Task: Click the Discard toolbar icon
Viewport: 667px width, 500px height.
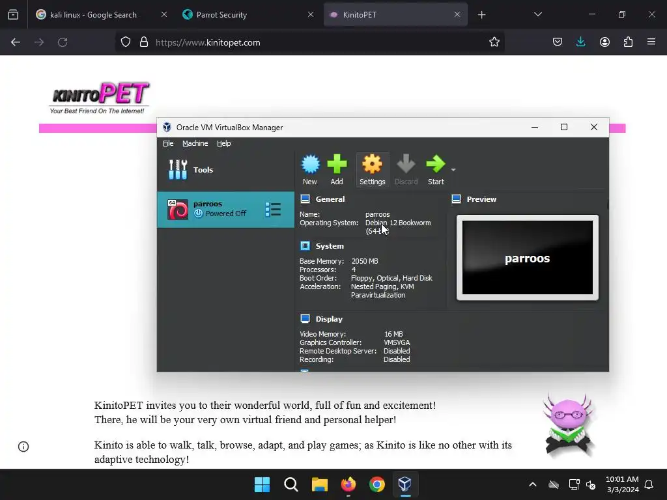Action: click(x=406, y=170)
